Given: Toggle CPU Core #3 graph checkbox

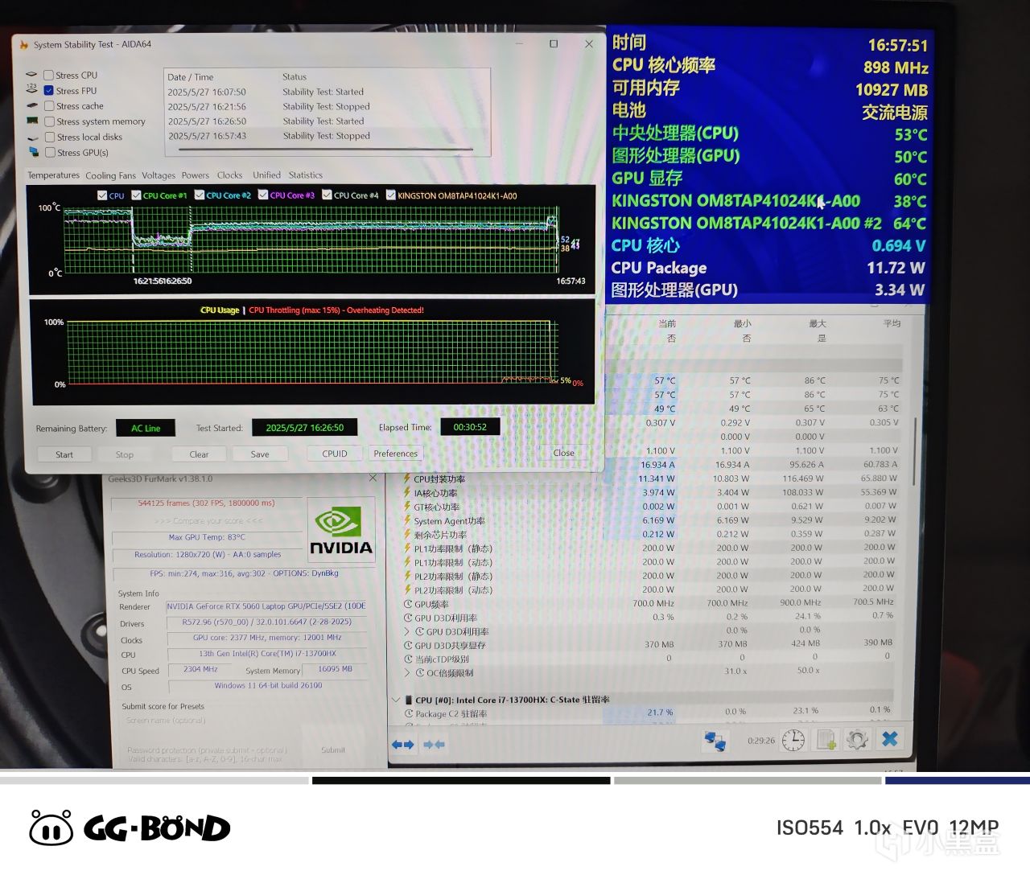Looking at the screenshot, I should (263, 195).
